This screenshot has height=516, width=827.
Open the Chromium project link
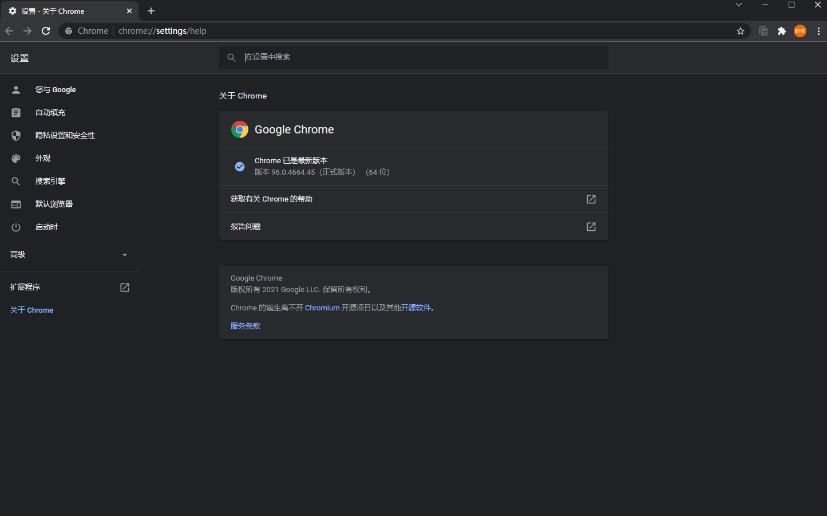(322, 308)
